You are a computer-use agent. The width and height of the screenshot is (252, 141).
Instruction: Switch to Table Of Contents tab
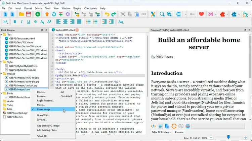click(161, 132)
